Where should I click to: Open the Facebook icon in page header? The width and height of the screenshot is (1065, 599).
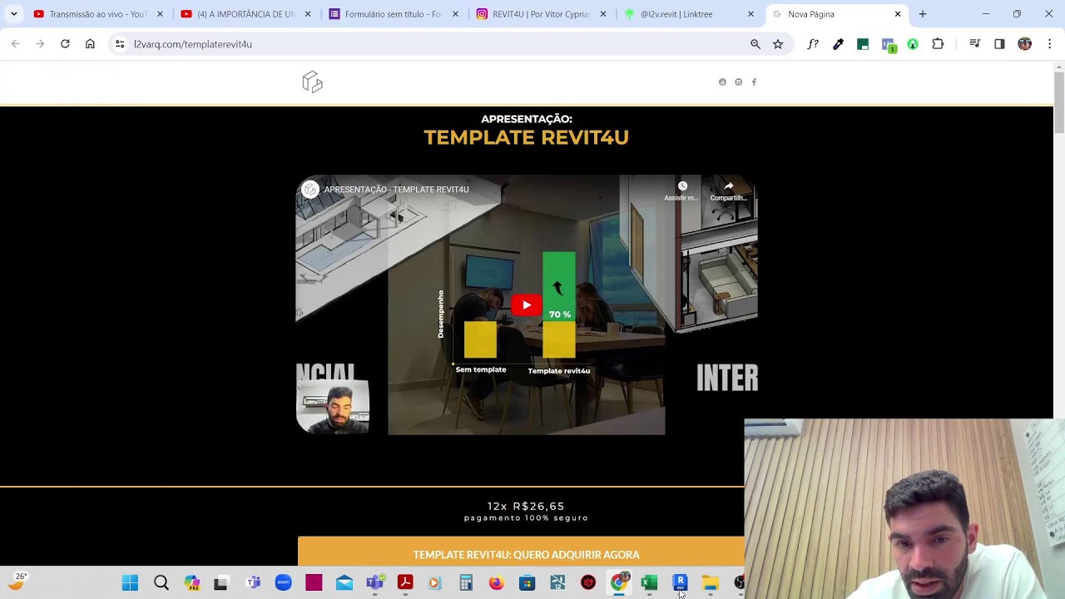(x=754, y=82)
